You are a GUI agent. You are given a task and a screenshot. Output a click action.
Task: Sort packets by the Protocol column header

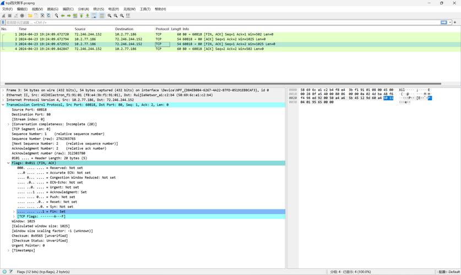click(162, 29)
